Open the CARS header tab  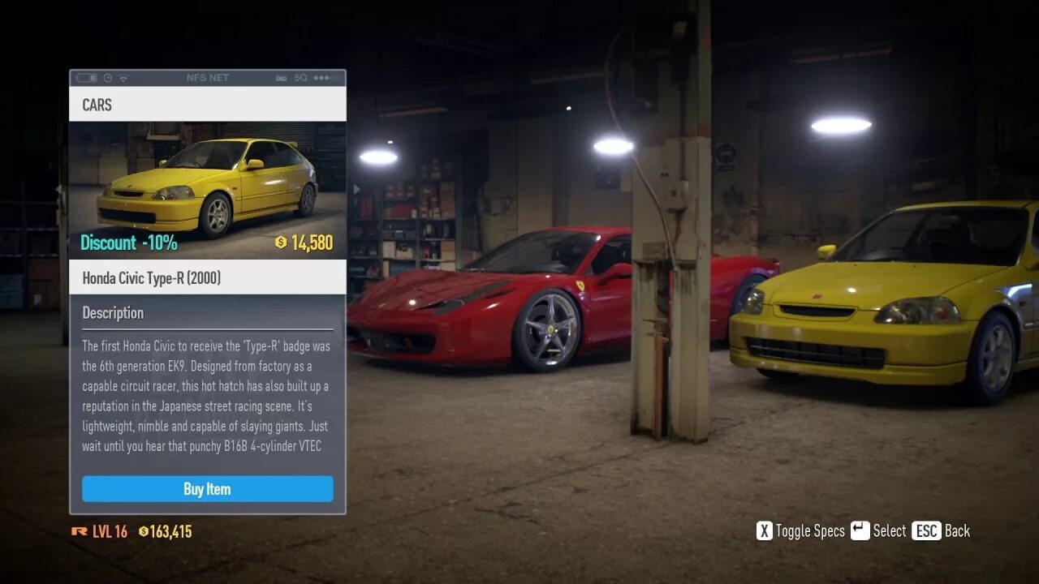(x=208, y=105)
